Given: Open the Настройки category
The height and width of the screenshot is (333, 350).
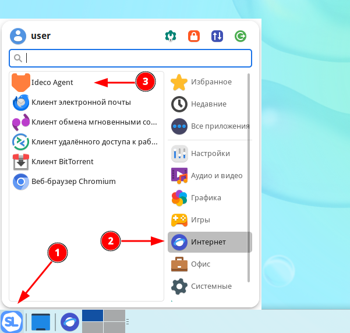Looking at the screenshot, I should (210, 154).
